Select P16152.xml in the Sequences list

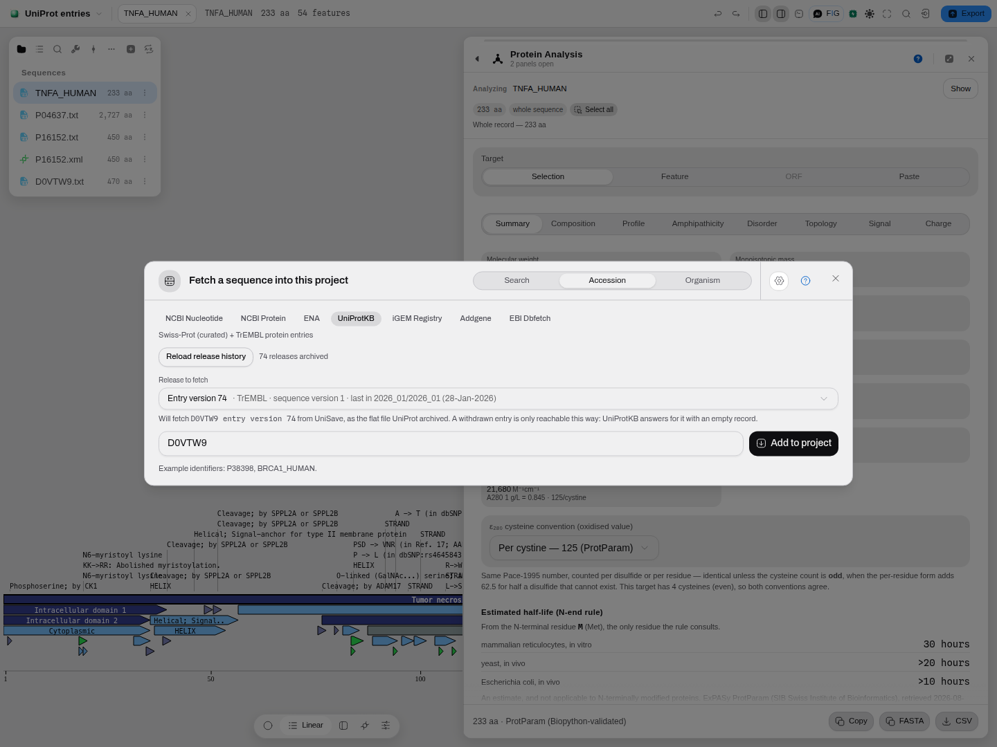tap(85, 159)
